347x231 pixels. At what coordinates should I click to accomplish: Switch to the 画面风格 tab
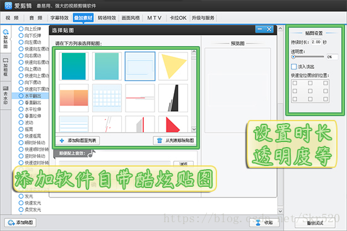(131, 18)
